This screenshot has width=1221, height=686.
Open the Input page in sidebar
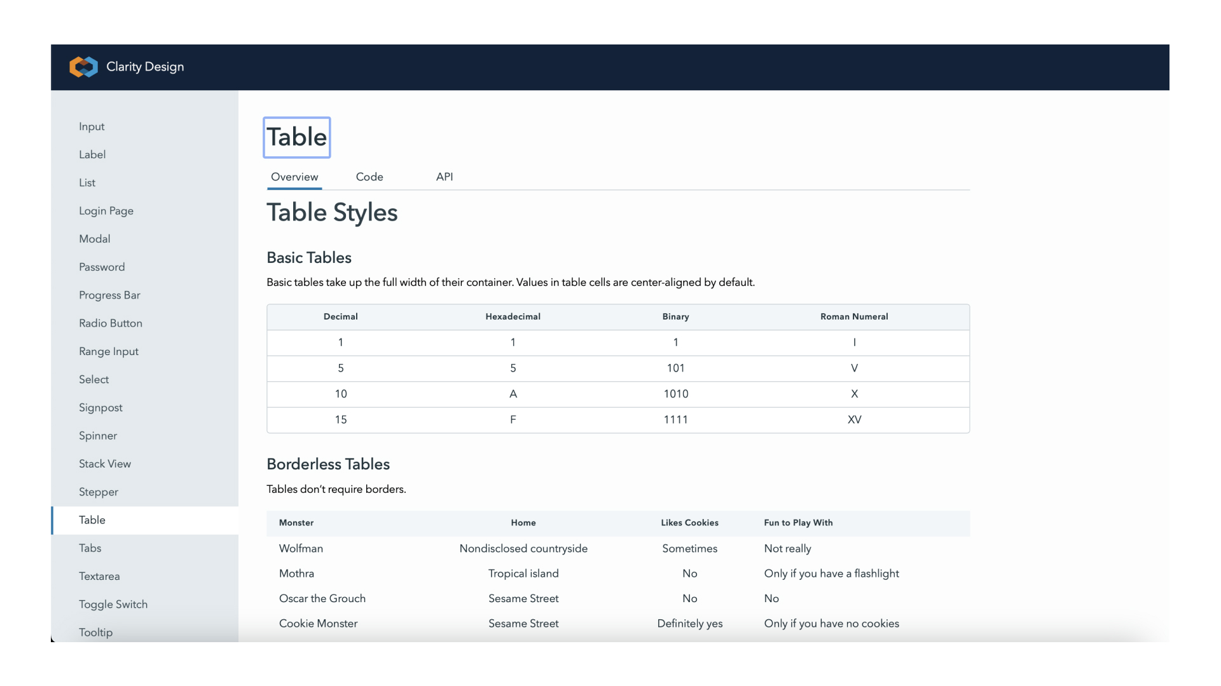click(x=92, y=126)
